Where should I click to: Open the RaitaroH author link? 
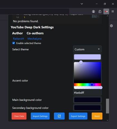[18, 39]
